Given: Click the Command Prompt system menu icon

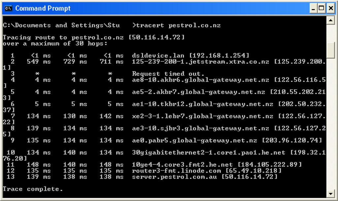Looking at the screenshot, I should coord(8,8).
